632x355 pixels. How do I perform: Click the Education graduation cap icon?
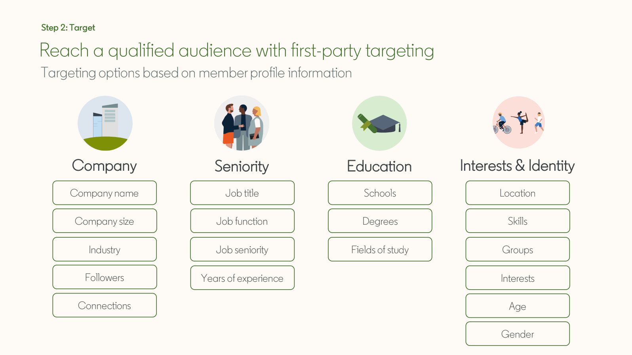[379, 123]
